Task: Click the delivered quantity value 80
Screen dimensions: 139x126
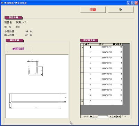Action: pyautogui.click(x=27, y=35)
